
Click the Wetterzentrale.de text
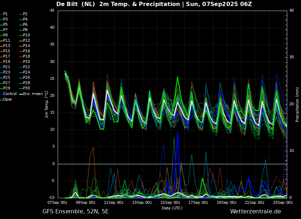[256, 212]
